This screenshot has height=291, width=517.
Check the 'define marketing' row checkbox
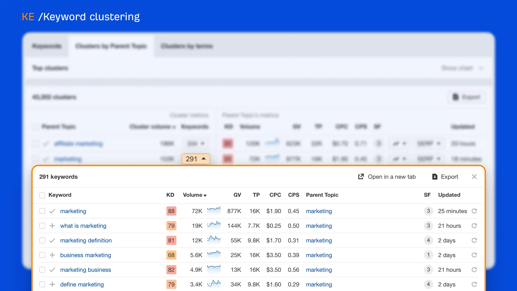(42, 284)
